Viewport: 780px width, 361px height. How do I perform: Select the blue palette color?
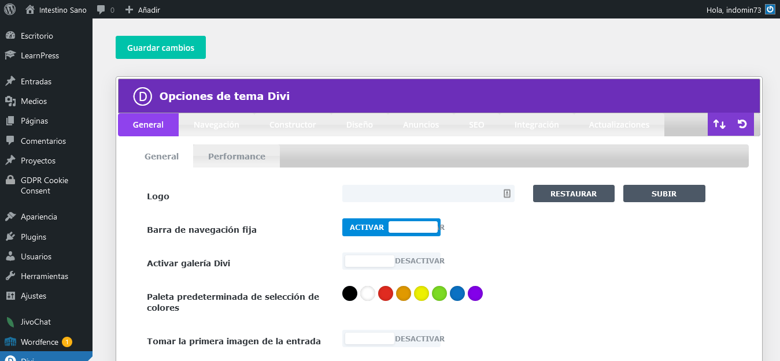tap(457, 293)
